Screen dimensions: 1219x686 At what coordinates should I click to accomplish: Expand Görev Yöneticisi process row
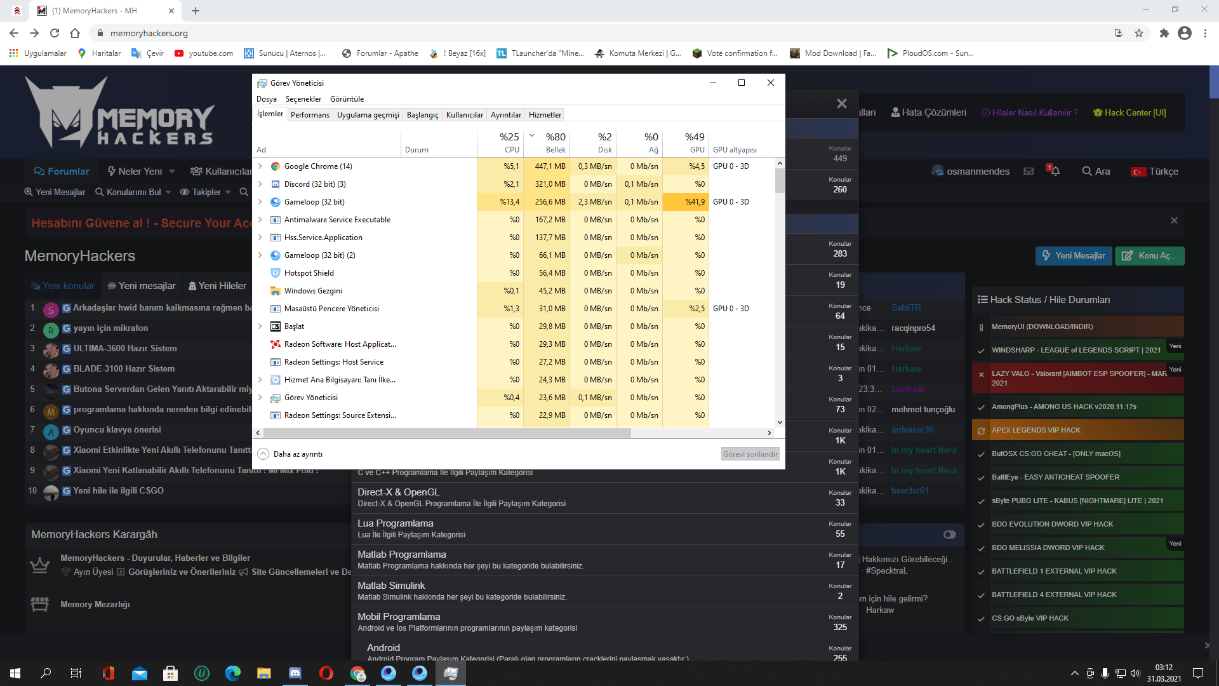[260, 398]
